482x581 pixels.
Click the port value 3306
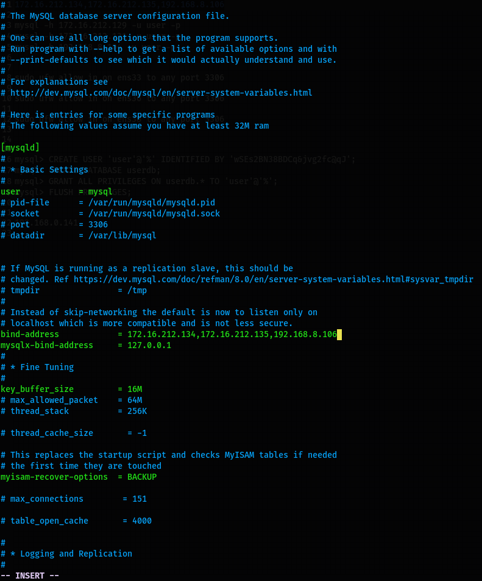pyautogui.click(x=98, y=224)
